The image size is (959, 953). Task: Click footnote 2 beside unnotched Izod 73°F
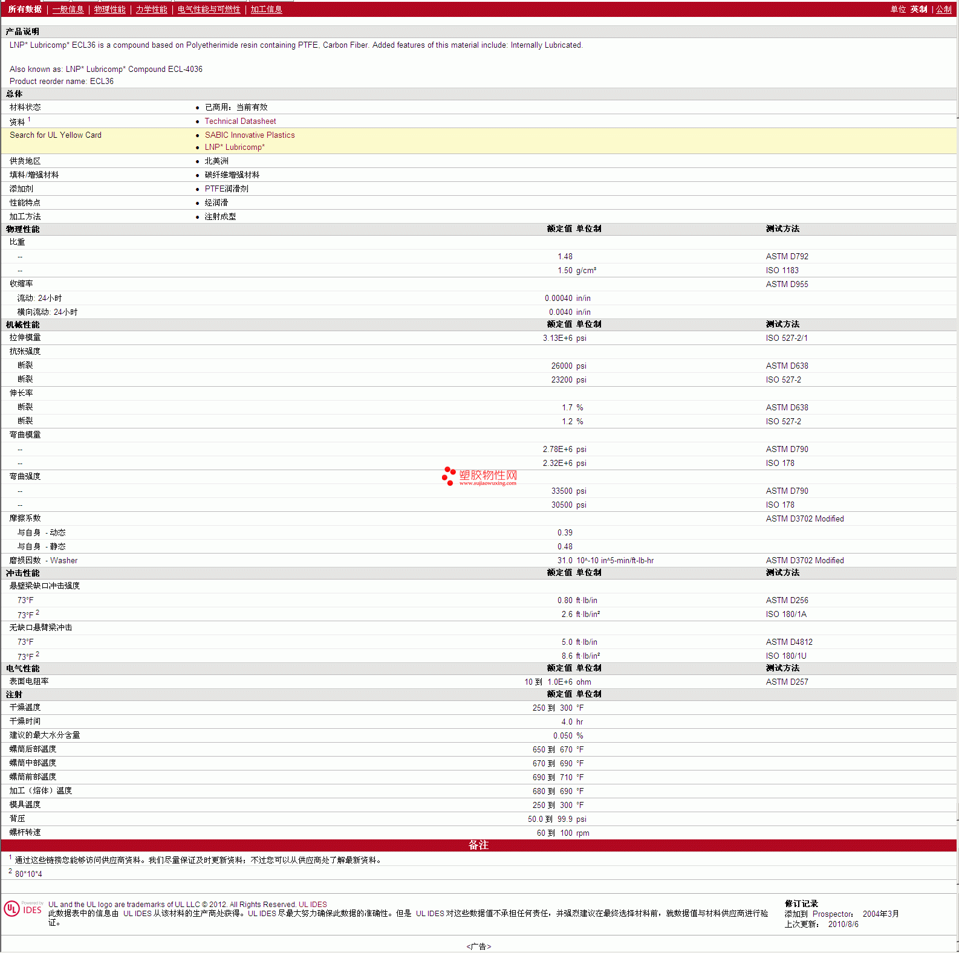37,654
